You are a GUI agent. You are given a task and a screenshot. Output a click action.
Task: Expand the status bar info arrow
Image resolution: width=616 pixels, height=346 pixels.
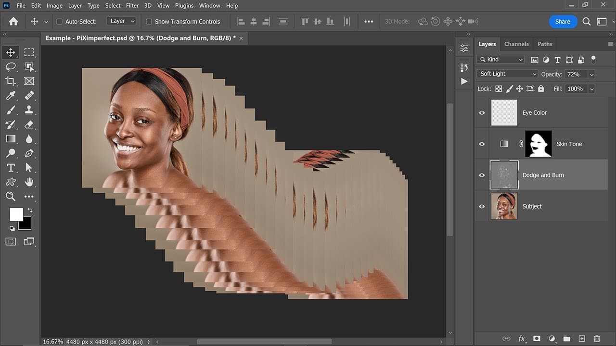[x=148, y=342]
